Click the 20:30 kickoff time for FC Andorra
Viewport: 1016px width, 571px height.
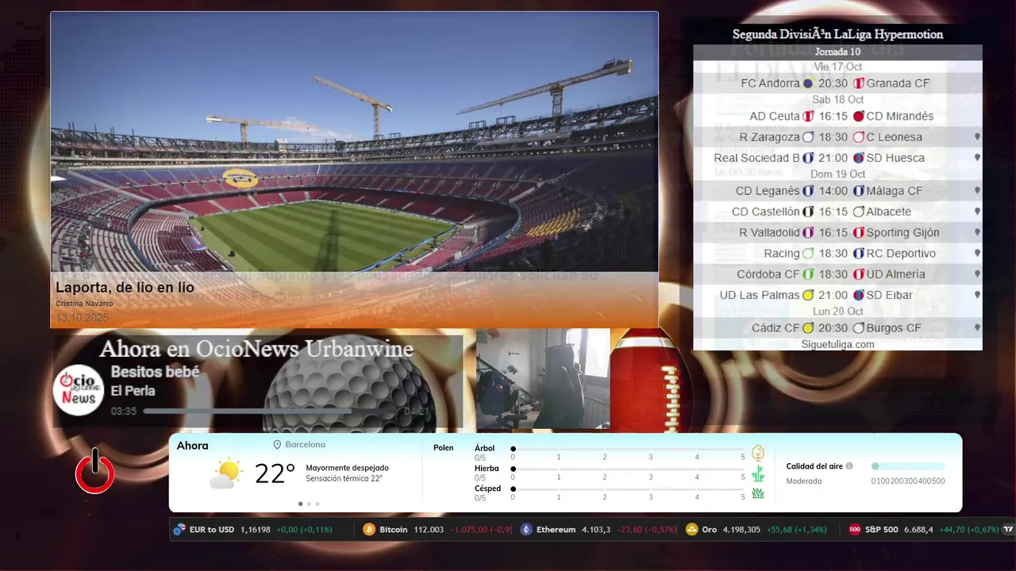click(x=833, y=83)
